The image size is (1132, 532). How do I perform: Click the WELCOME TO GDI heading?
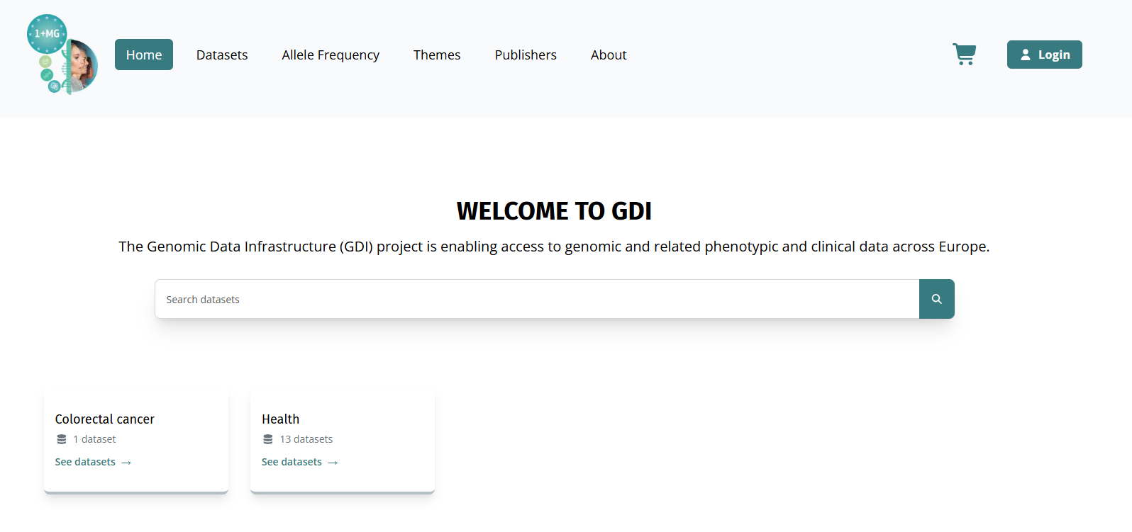click(x=554, y=211)
